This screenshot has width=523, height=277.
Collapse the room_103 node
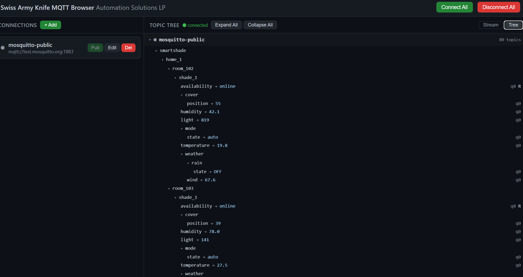[169, 188]
